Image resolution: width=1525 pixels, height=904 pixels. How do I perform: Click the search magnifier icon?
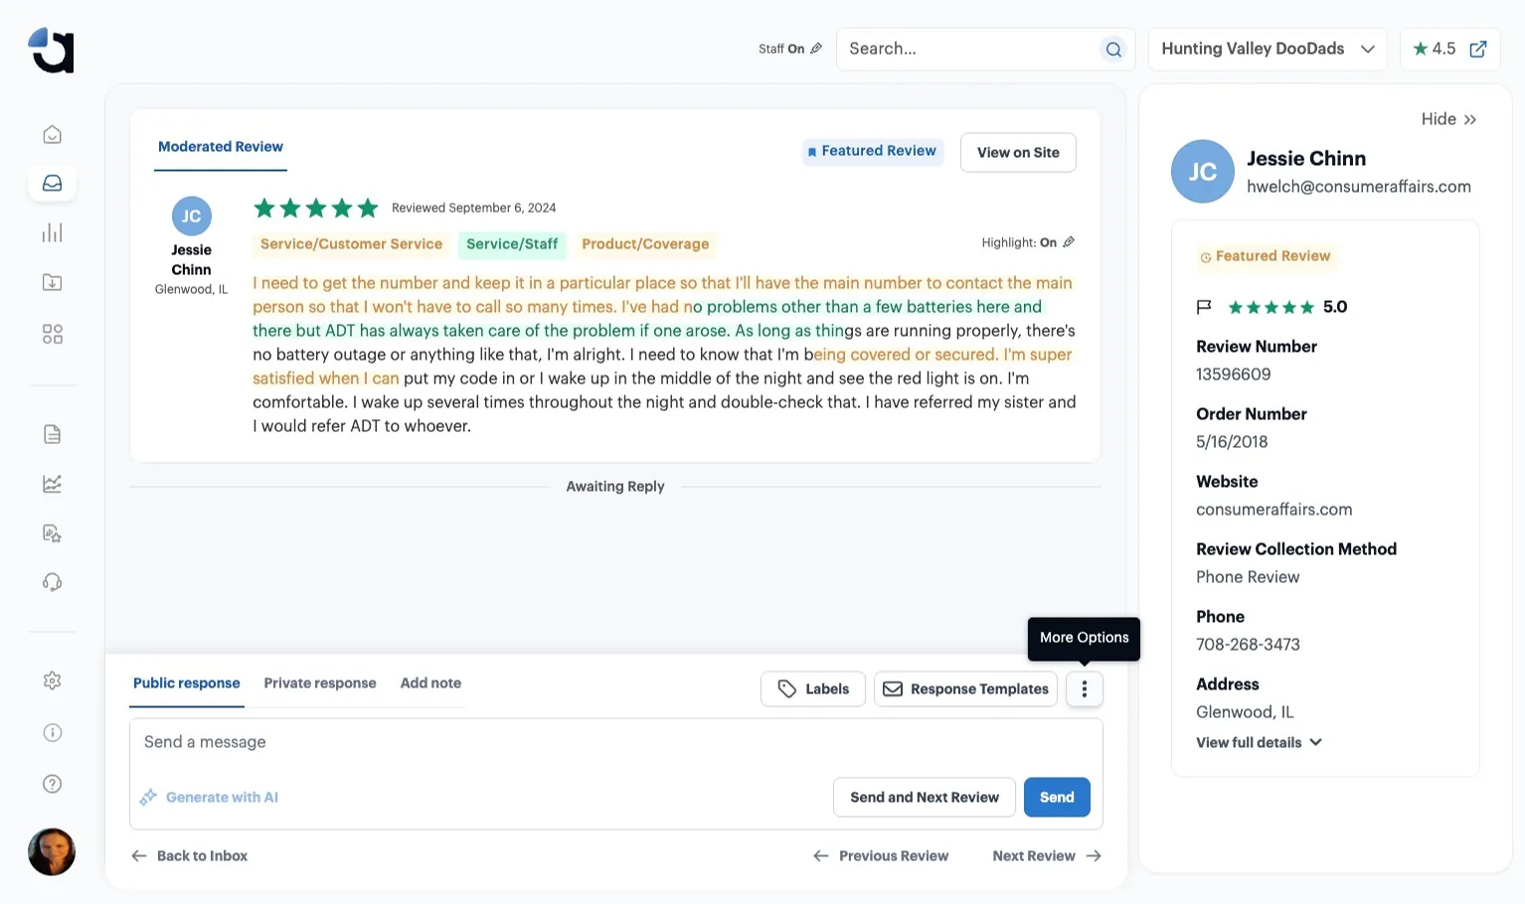(x=1113, y=50)
